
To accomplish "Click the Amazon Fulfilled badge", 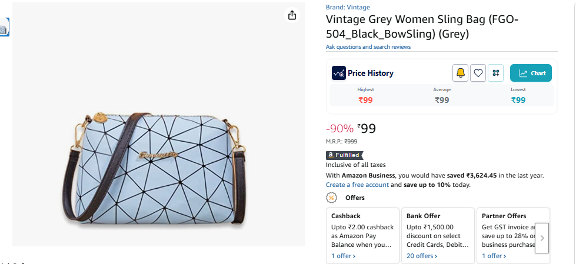I will [x=344, y=155].
